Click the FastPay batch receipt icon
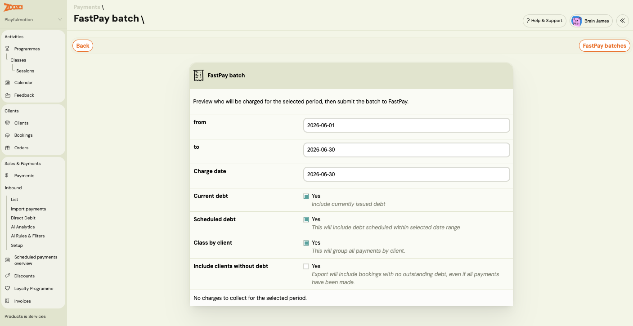 pyautogui.click(x=198, y=76)
